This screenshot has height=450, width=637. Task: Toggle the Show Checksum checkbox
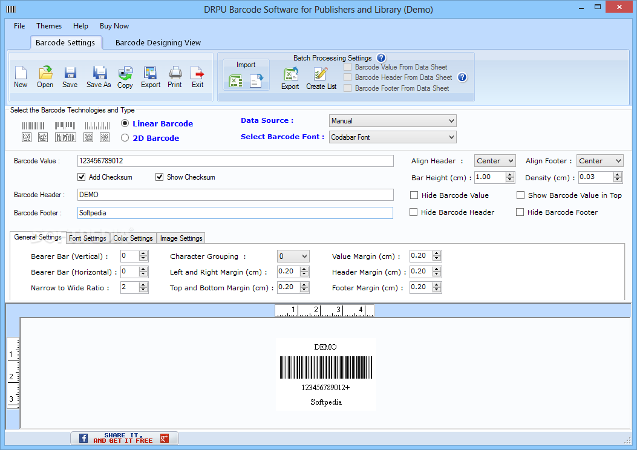click(160, 177)
